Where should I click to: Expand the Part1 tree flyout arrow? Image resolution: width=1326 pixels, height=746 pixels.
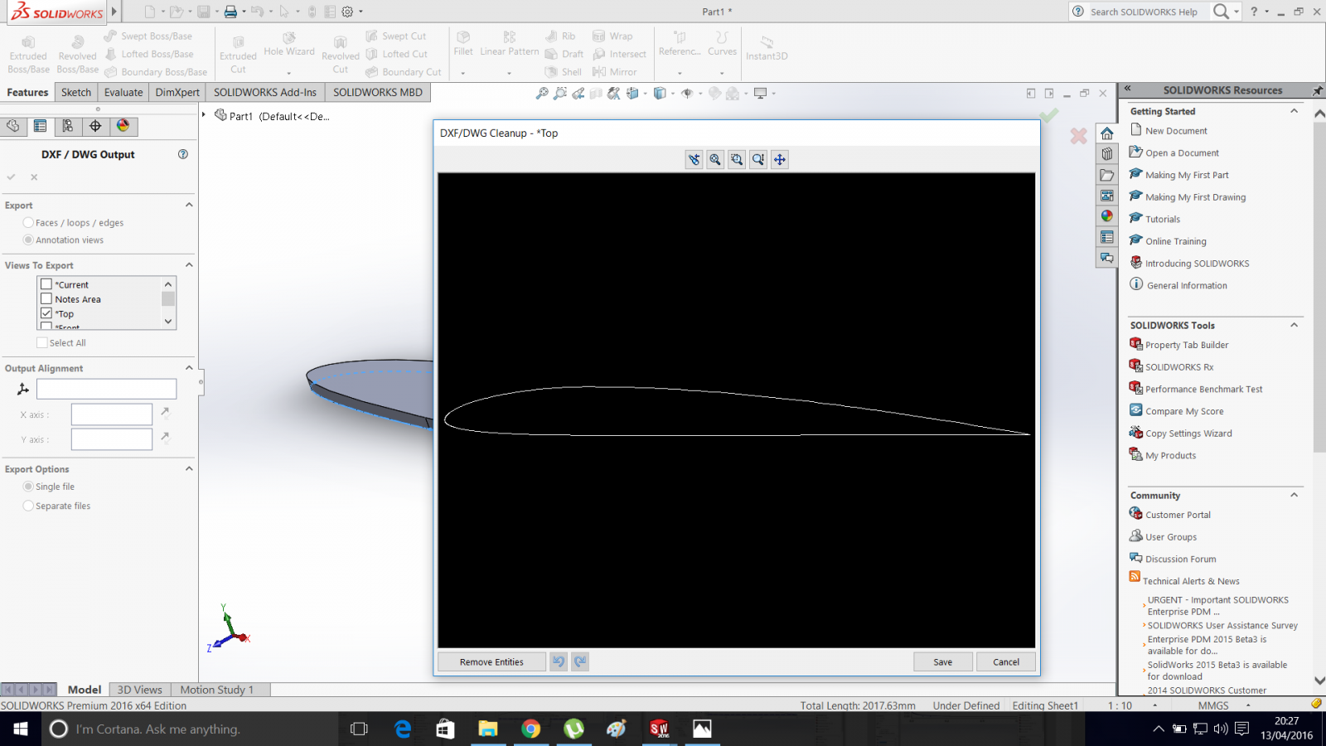click(x=204, y=114)
